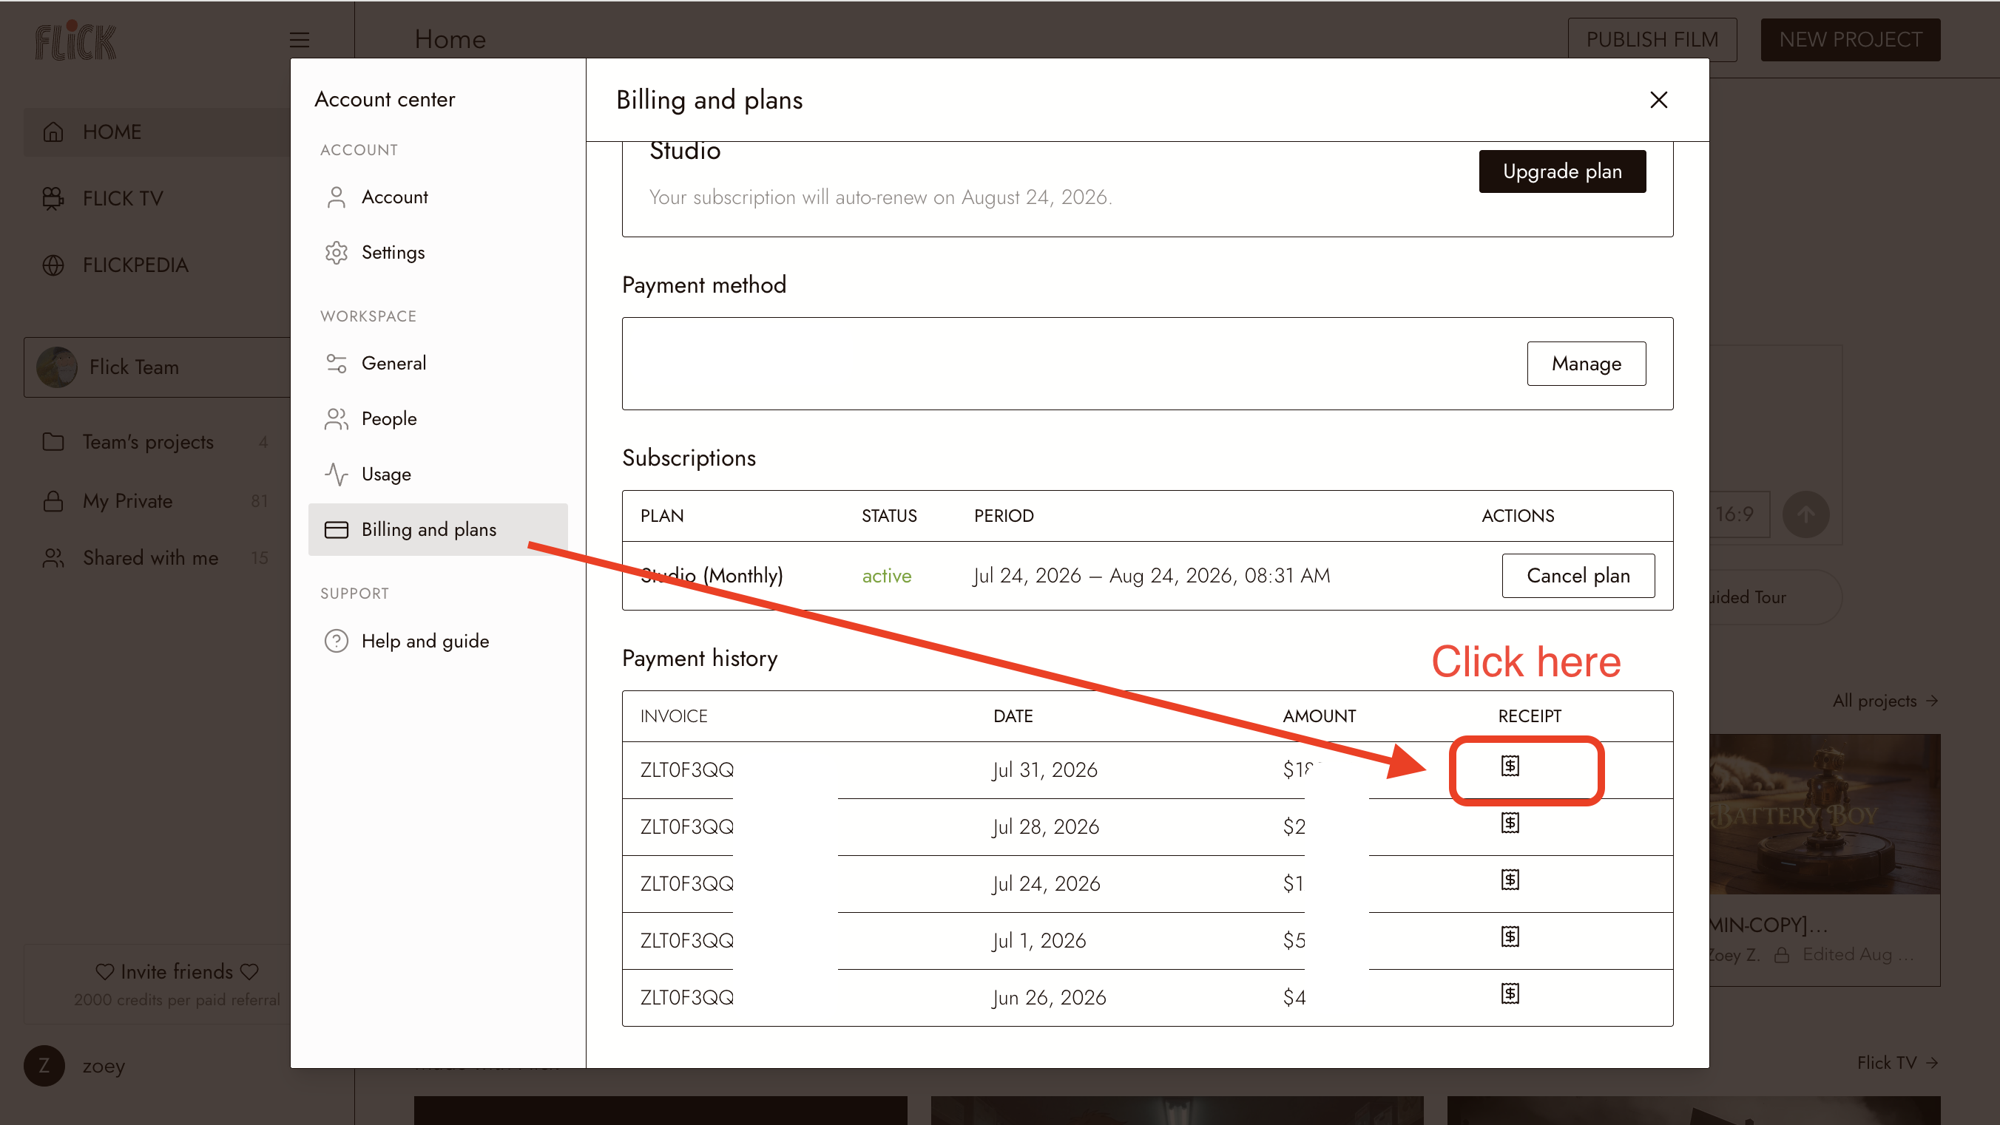2000x1125 pixels.
Task: Click the upload arrow circle button
Action: 1805,514
